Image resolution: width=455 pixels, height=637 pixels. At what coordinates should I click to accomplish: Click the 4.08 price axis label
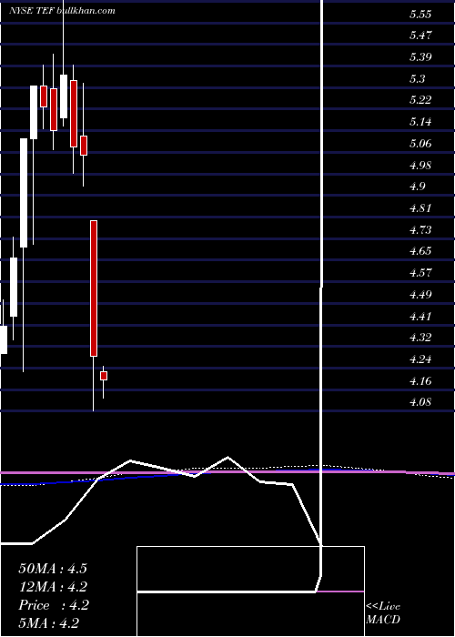420,402
